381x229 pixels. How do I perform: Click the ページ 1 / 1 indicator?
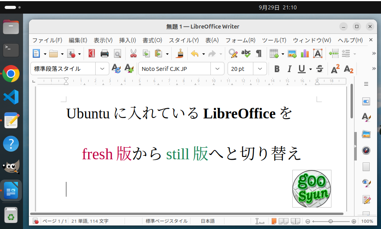(x=55, y=221)
